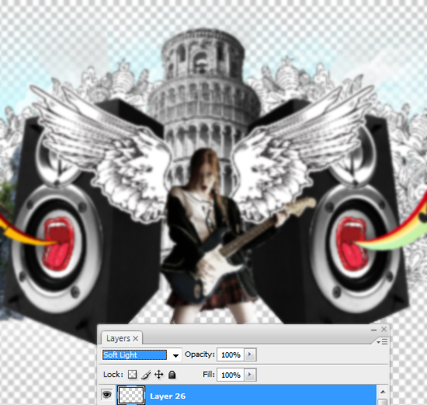Lock all padlock icon

tap(172, 375)
